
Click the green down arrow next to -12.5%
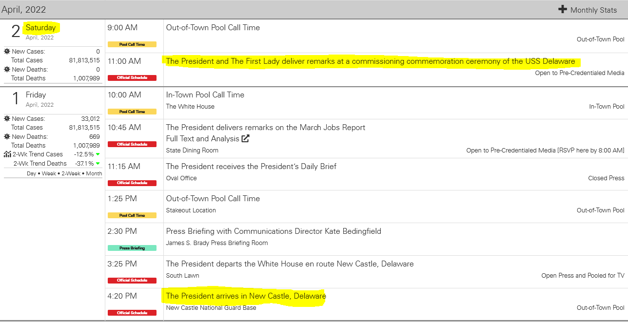tap(98, 154)
